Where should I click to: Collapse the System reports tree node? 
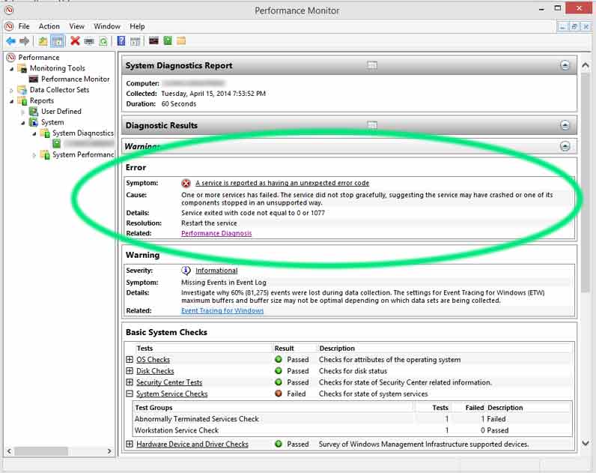[22, 122]
